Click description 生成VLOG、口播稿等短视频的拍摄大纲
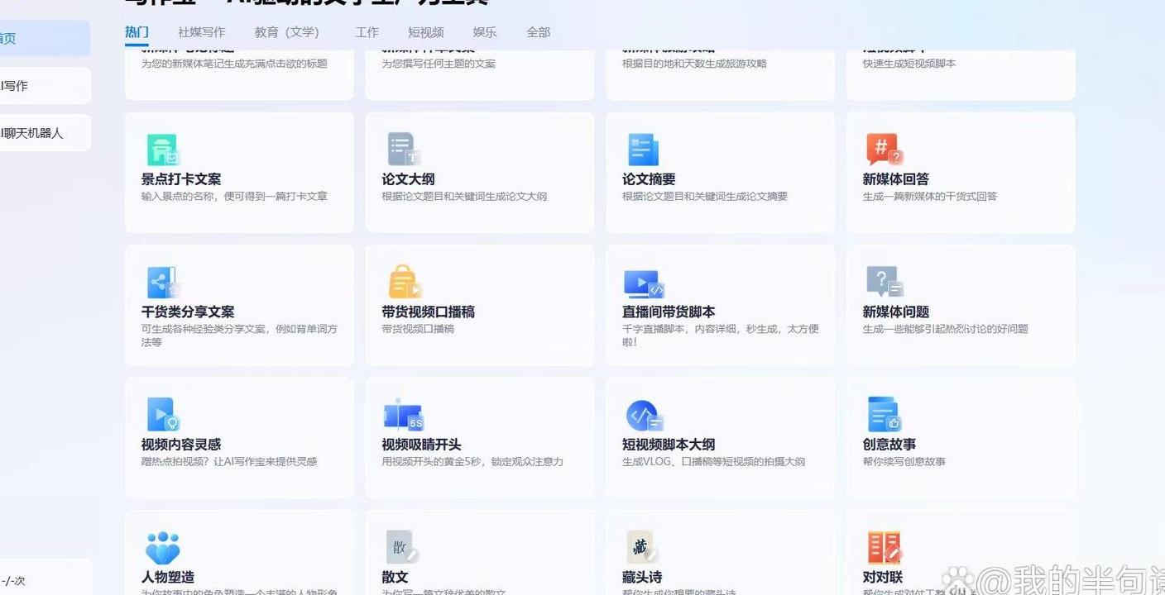 [713, 462]
